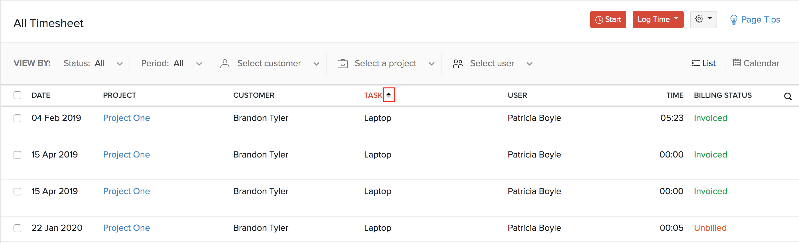Sort by Billing Status column header
Viewport: 799px width, 243px height.
point(723,95)
